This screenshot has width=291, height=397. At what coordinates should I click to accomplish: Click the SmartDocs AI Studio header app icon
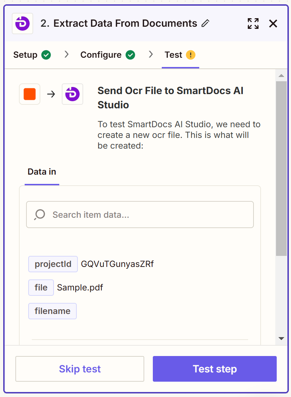point(22,24)
